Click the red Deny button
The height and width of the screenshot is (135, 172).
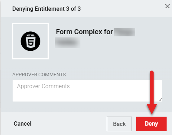coord(151,124)
